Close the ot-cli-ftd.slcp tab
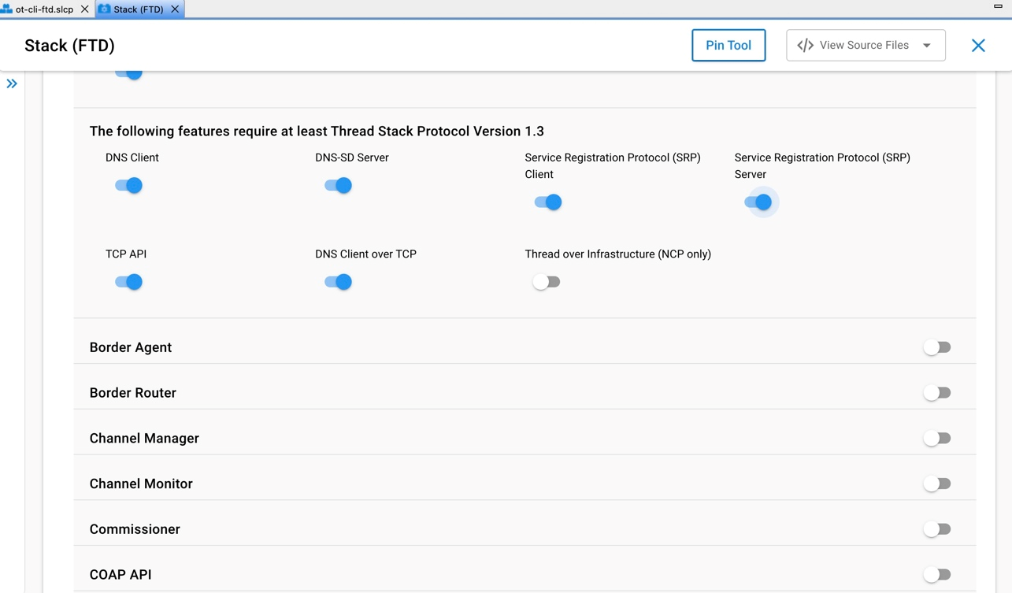The width and height of the screenshot is (1012, 593). pyautogui.click(x=85, y=9)
